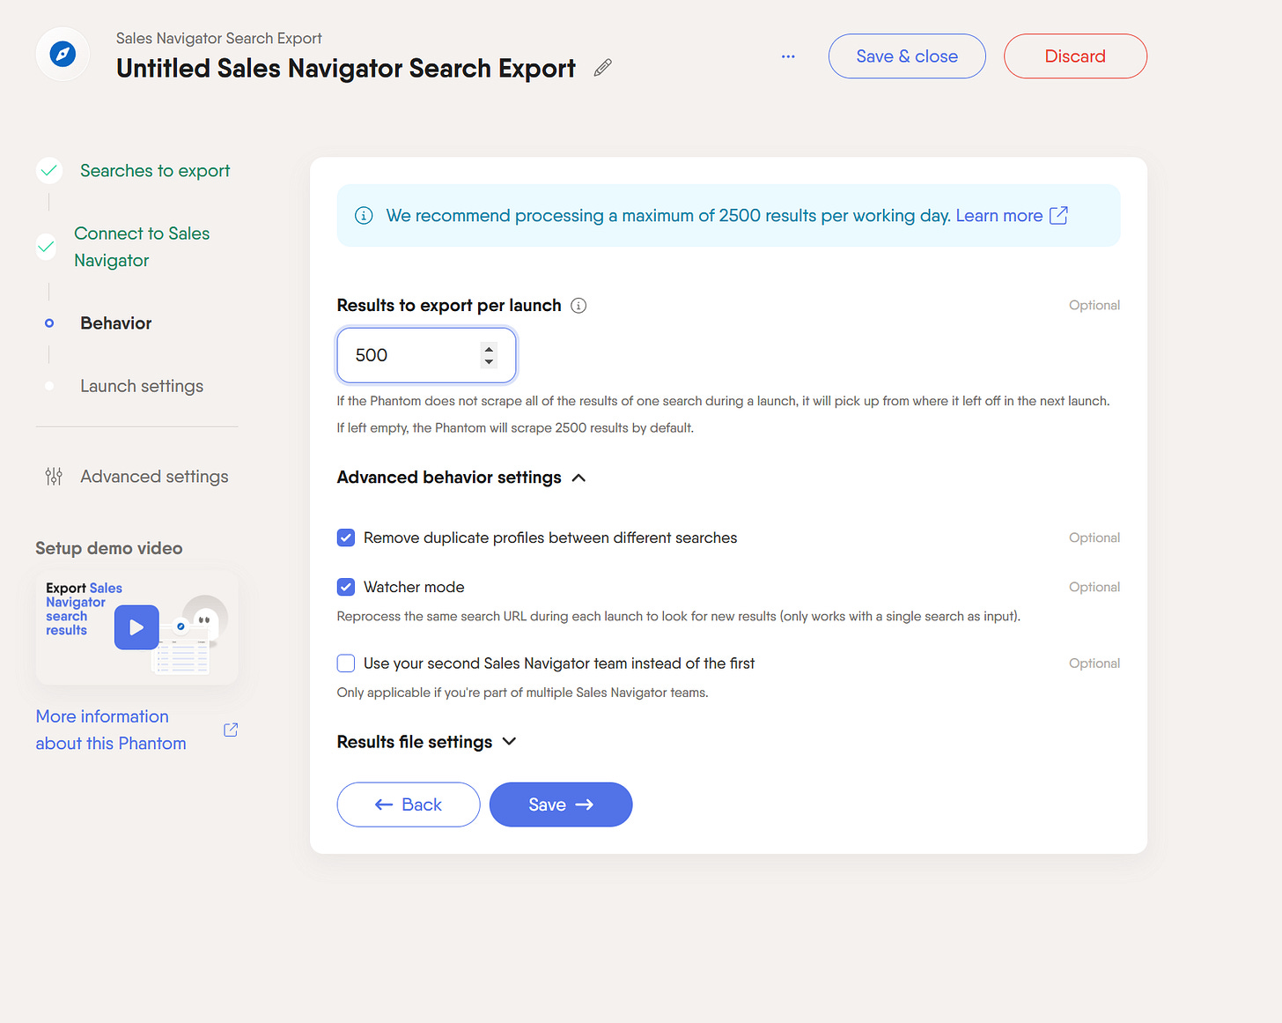Click the Save & close button
Viewport: 1282px width, 1023px height.
coord(907,56)
